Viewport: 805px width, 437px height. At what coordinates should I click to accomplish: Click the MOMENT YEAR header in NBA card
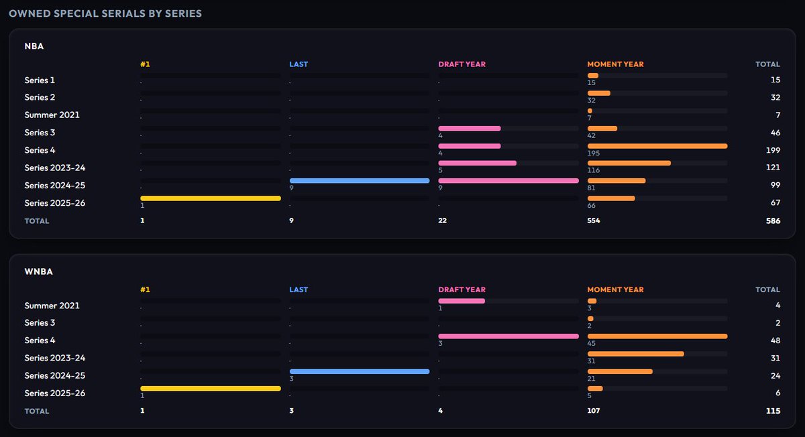coord(615,64)
